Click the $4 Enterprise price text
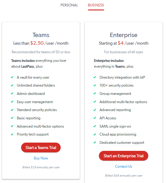Viewport: 166px width, 183px height. click(121, 43)
